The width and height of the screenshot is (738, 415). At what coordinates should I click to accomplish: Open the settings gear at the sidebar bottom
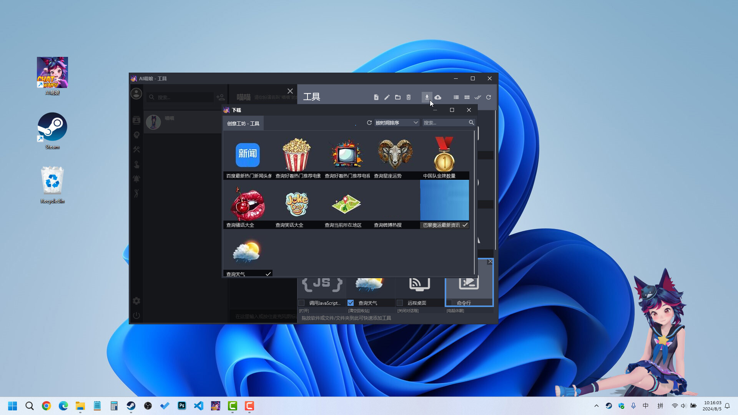click(136, 301)
